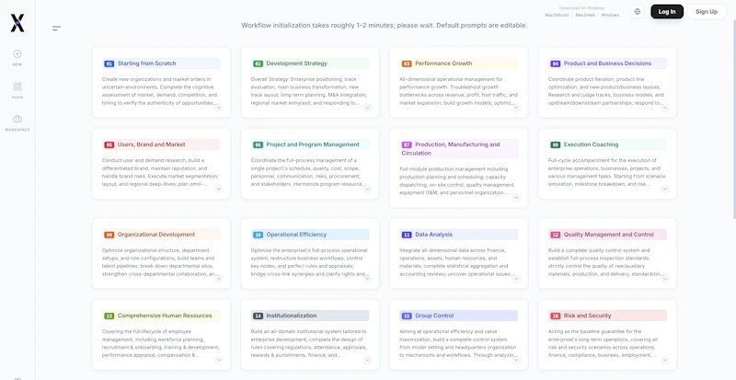Click the 08 badge on Execution Coaching
Viewport: 736px width, 380px height.
(x=556, y=144)
